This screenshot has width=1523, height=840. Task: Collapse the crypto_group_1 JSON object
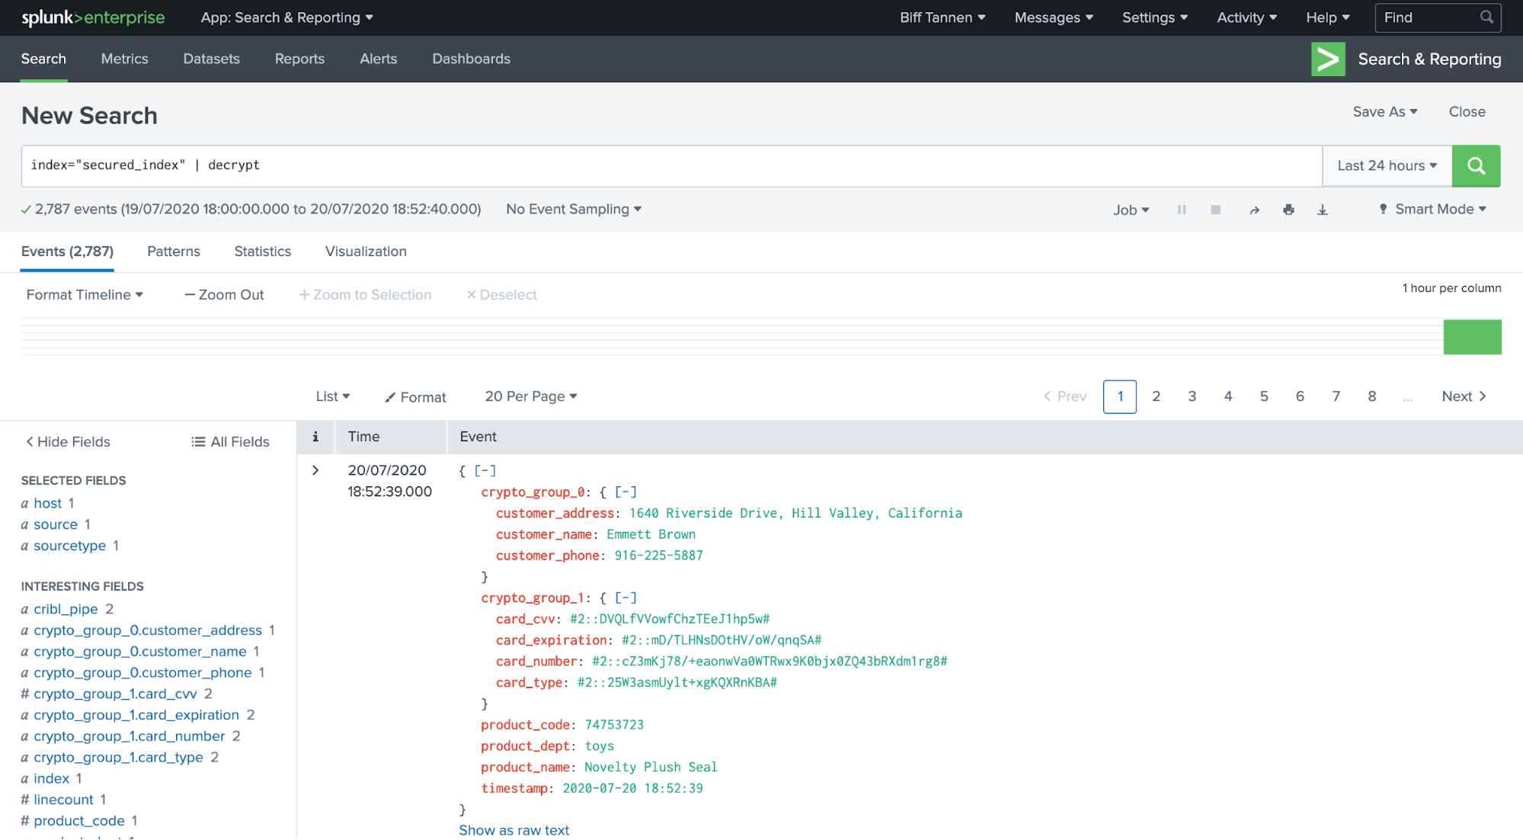(x=626, y=598)
